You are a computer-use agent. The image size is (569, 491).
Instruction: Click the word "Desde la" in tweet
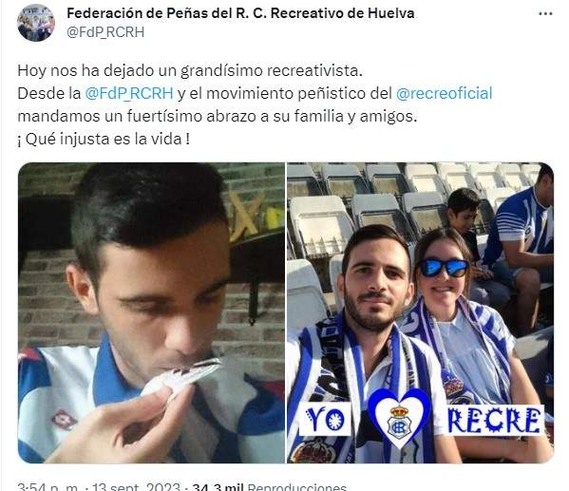49,93
